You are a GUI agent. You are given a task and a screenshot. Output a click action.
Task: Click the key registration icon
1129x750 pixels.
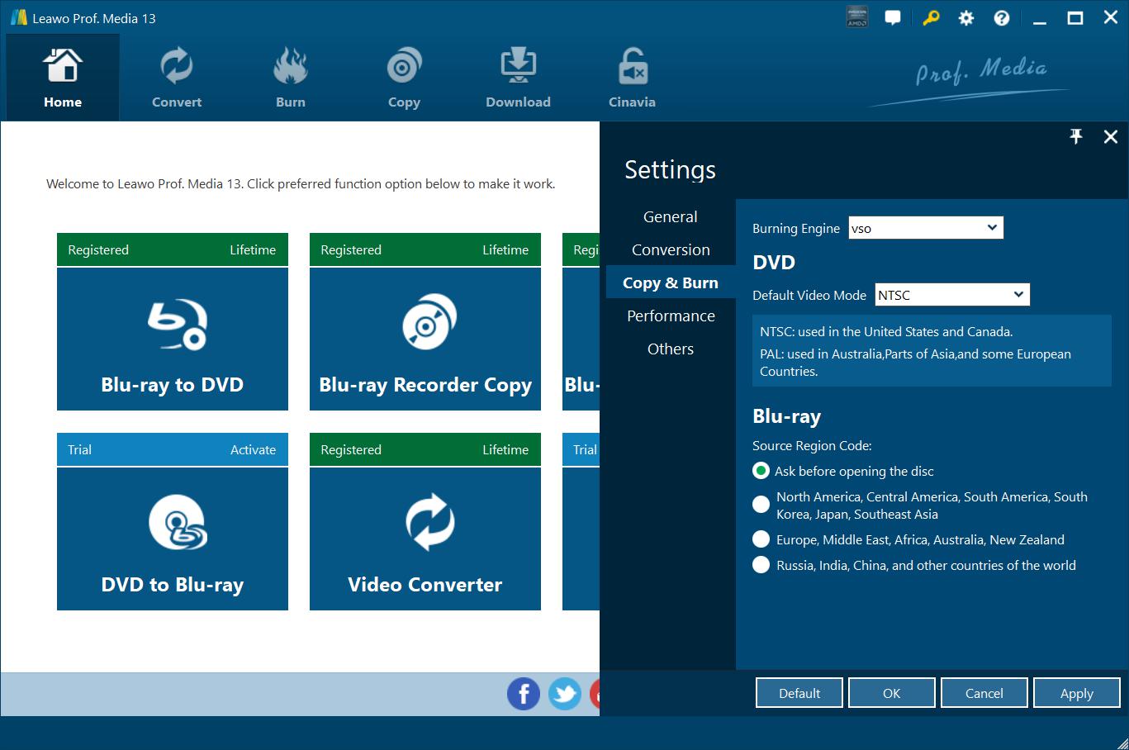pyautogui.click(x=931, y=18)
